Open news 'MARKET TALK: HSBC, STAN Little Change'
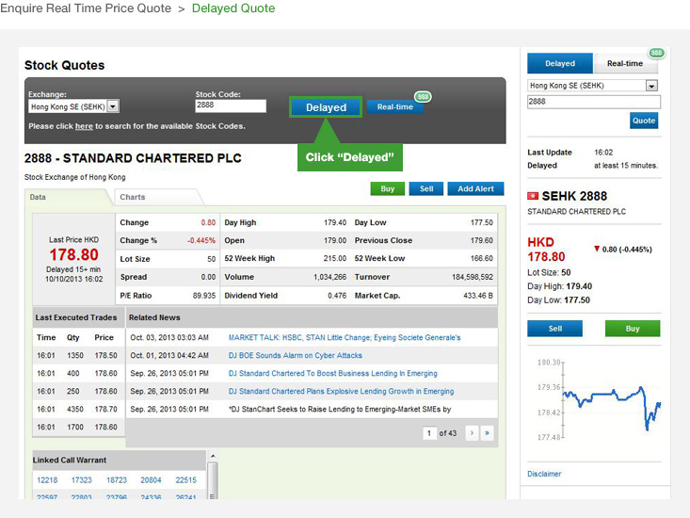This screenshot has height=518, width=690. (x=345, y=337)
